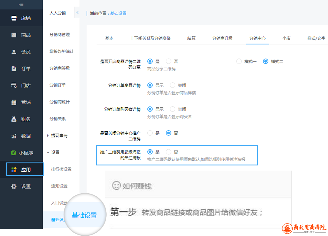Collapse the submenu panel with double chevron
The height and width of the screenshot is (236, 328).
[x=77, y=12]
